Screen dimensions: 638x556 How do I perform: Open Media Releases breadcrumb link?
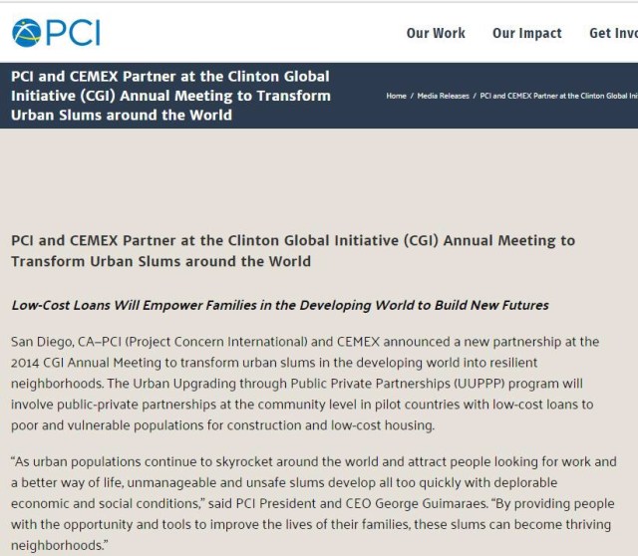(x=444, y=96)
